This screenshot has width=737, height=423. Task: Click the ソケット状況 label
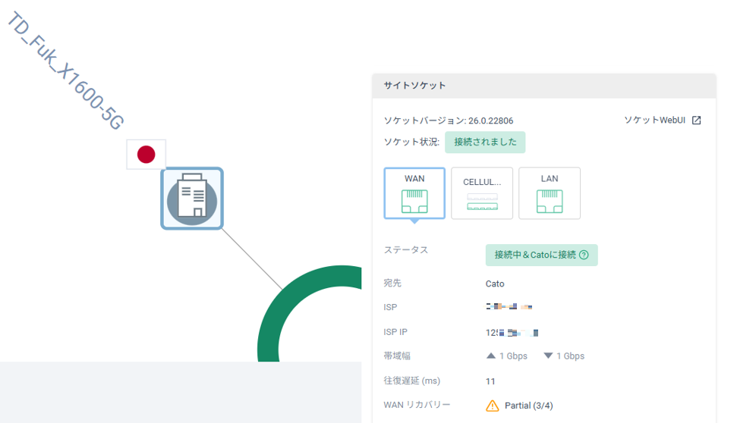coord(411,142)
